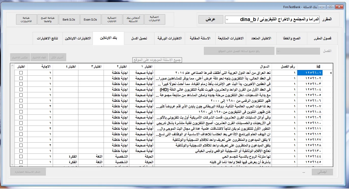
Task: Tick the selection box for id ١٢٥٩٦١٢
Action: 21,134
